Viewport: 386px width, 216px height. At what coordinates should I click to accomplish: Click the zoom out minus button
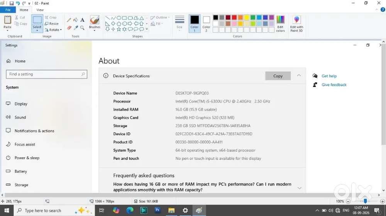point(348,201)
